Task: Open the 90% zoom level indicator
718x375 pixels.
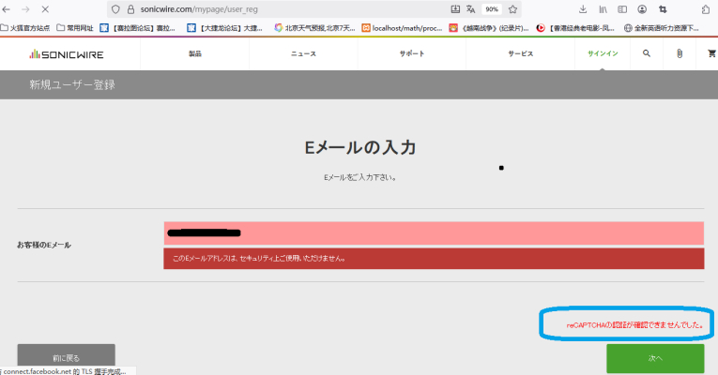Action: (492, 8)
